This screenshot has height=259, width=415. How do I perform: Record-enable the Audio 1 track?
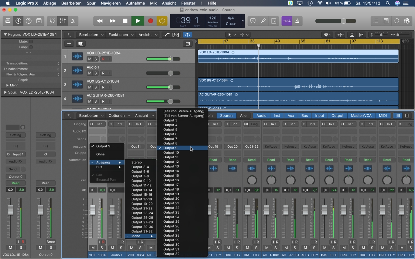click(x=103, y=73)
